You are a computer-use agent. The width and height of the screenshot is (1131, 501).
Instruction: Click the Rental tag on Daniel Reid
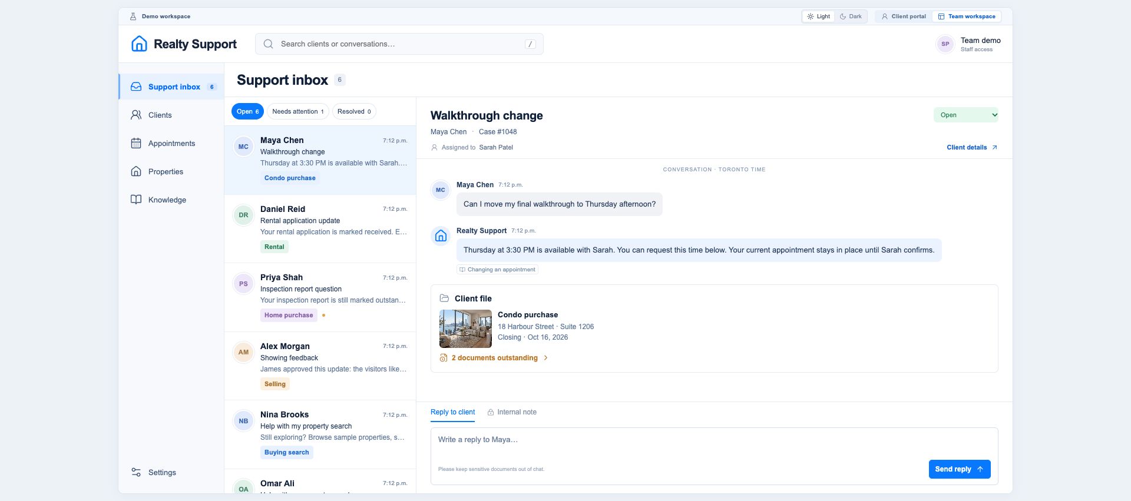[275, 247]
